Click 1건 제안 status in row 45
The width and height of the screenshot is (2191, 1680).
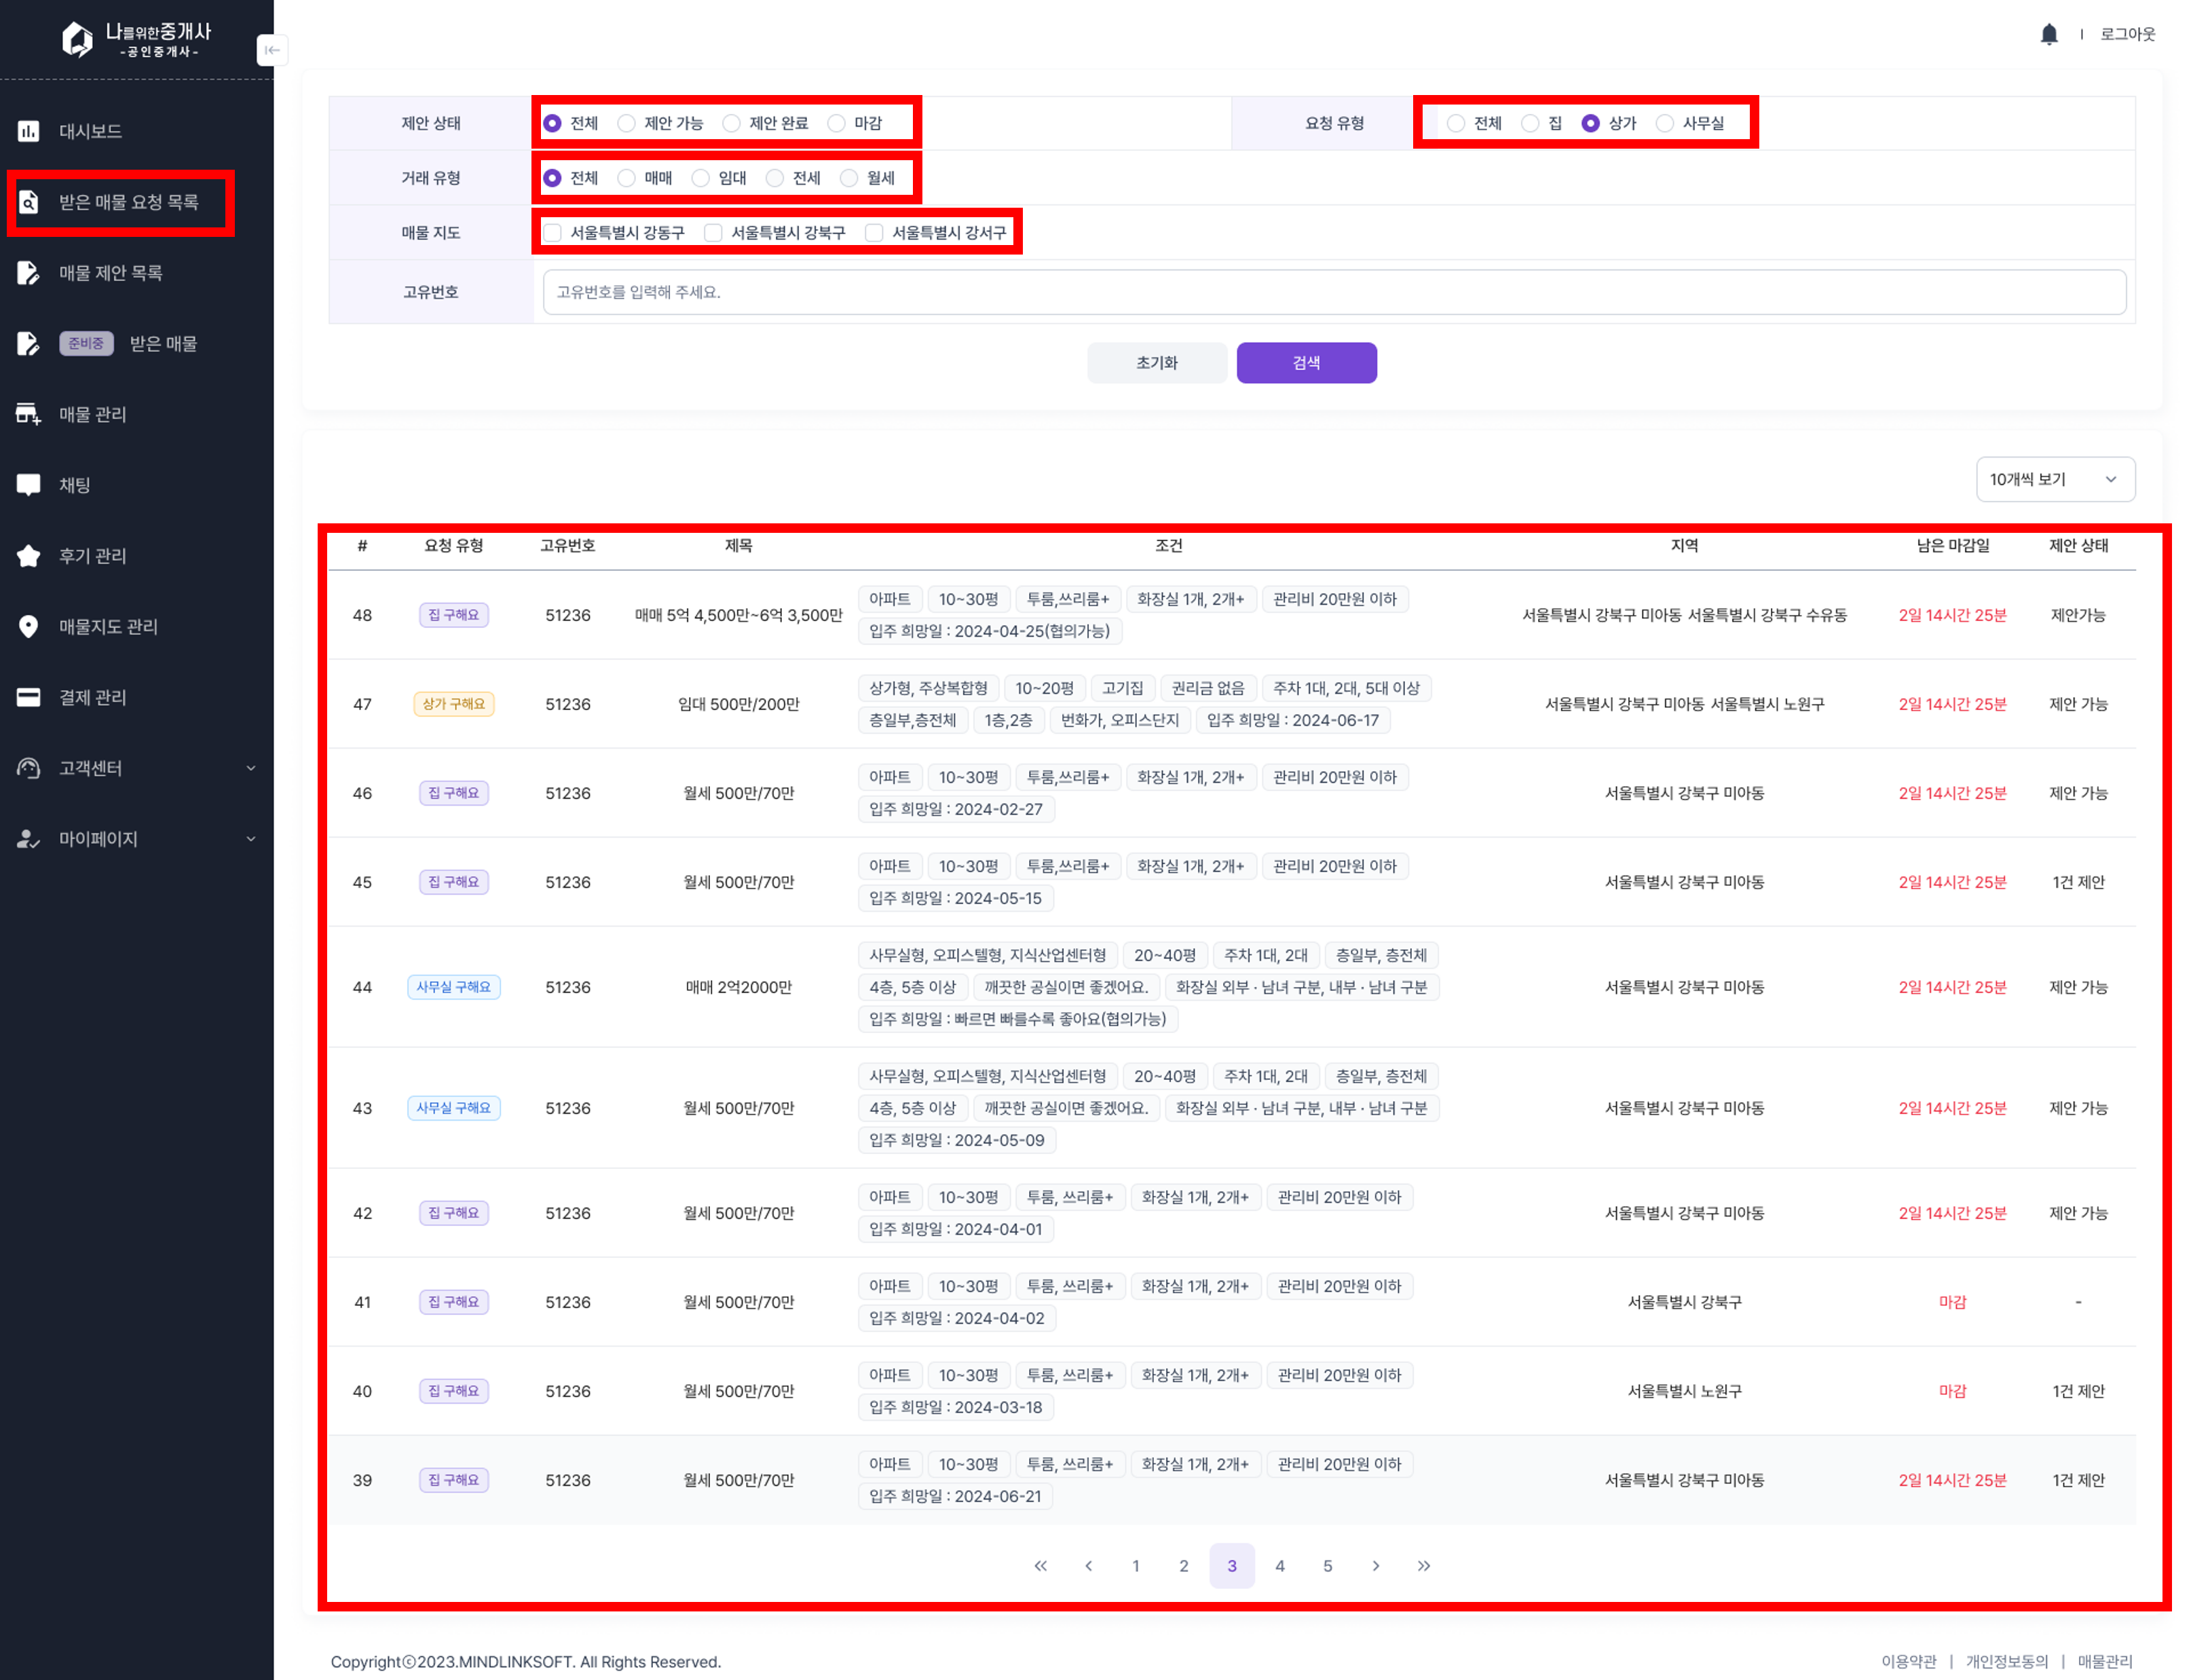coord(2079,882)
